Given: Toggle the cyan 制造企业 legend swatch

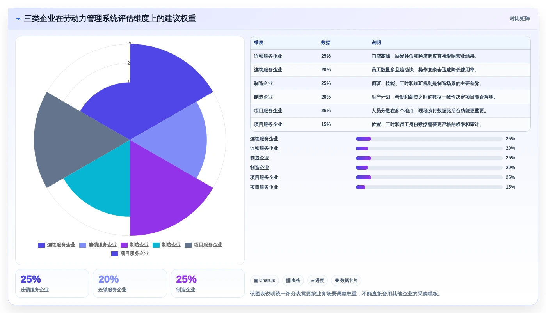Looking at the screenshot, I should [x=156, y=245].
